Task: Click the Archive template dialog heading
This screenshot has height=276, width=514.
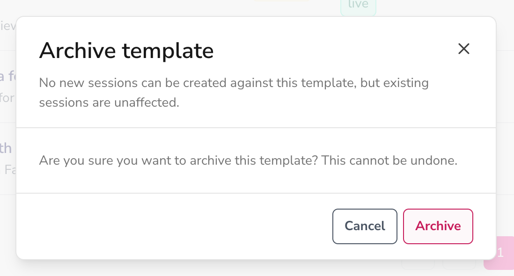Action: pos(126,51)
